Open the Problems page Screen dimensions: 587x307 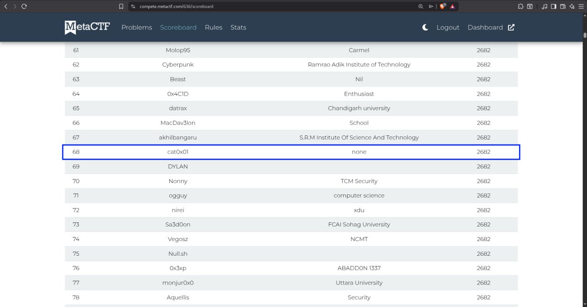click(137, 27)
